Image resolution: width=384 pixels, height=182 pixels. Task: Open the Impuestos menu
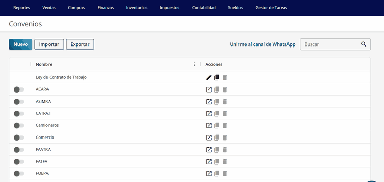(169, 8)
